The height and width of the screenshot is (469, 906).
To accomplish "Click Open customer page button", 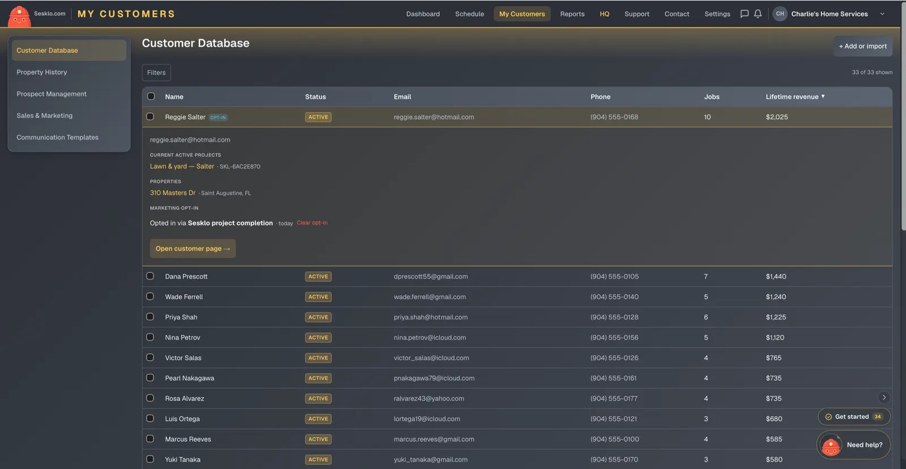I will pyautogui.click(x=193, y=249).
